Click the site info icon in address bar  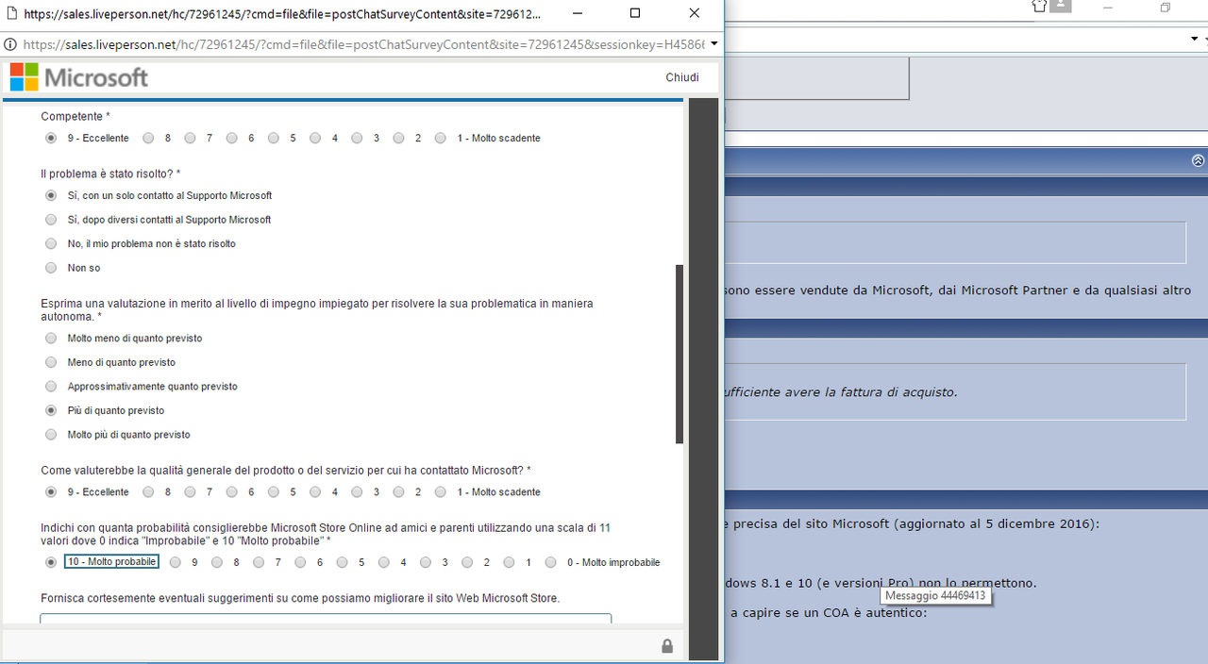click(x=10, y=44)
